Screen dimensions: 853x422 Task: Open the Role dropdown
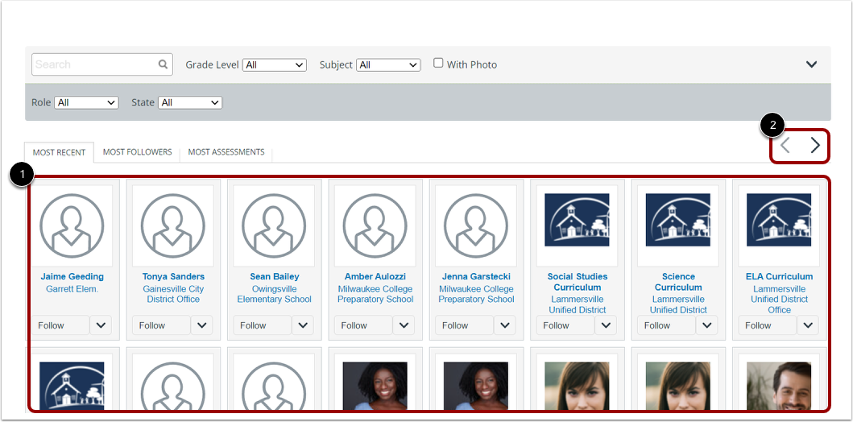click(86, 102)
